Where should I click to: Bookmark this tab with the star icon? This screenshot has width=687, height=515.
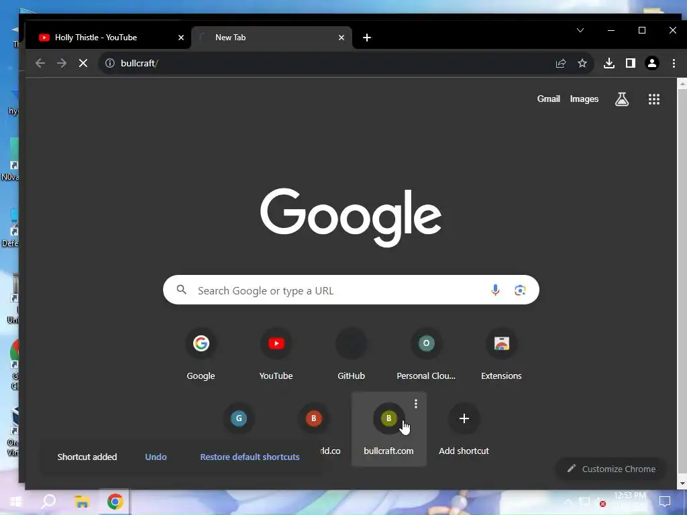pos(582,63)
